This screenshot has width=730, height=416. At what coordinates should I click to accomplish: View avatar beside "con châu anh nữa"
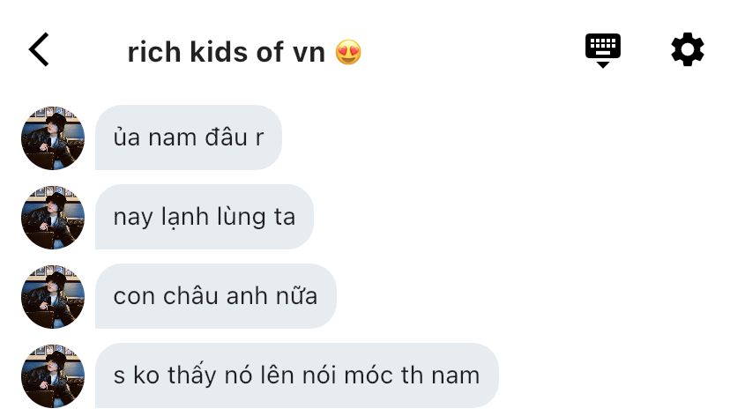[x=53, y=297]
